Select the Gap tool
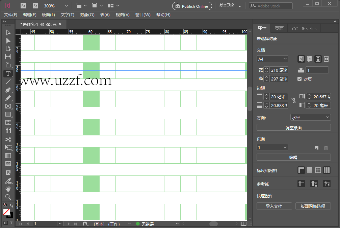Viewport: 340px width, 228px height. (8, 57)
